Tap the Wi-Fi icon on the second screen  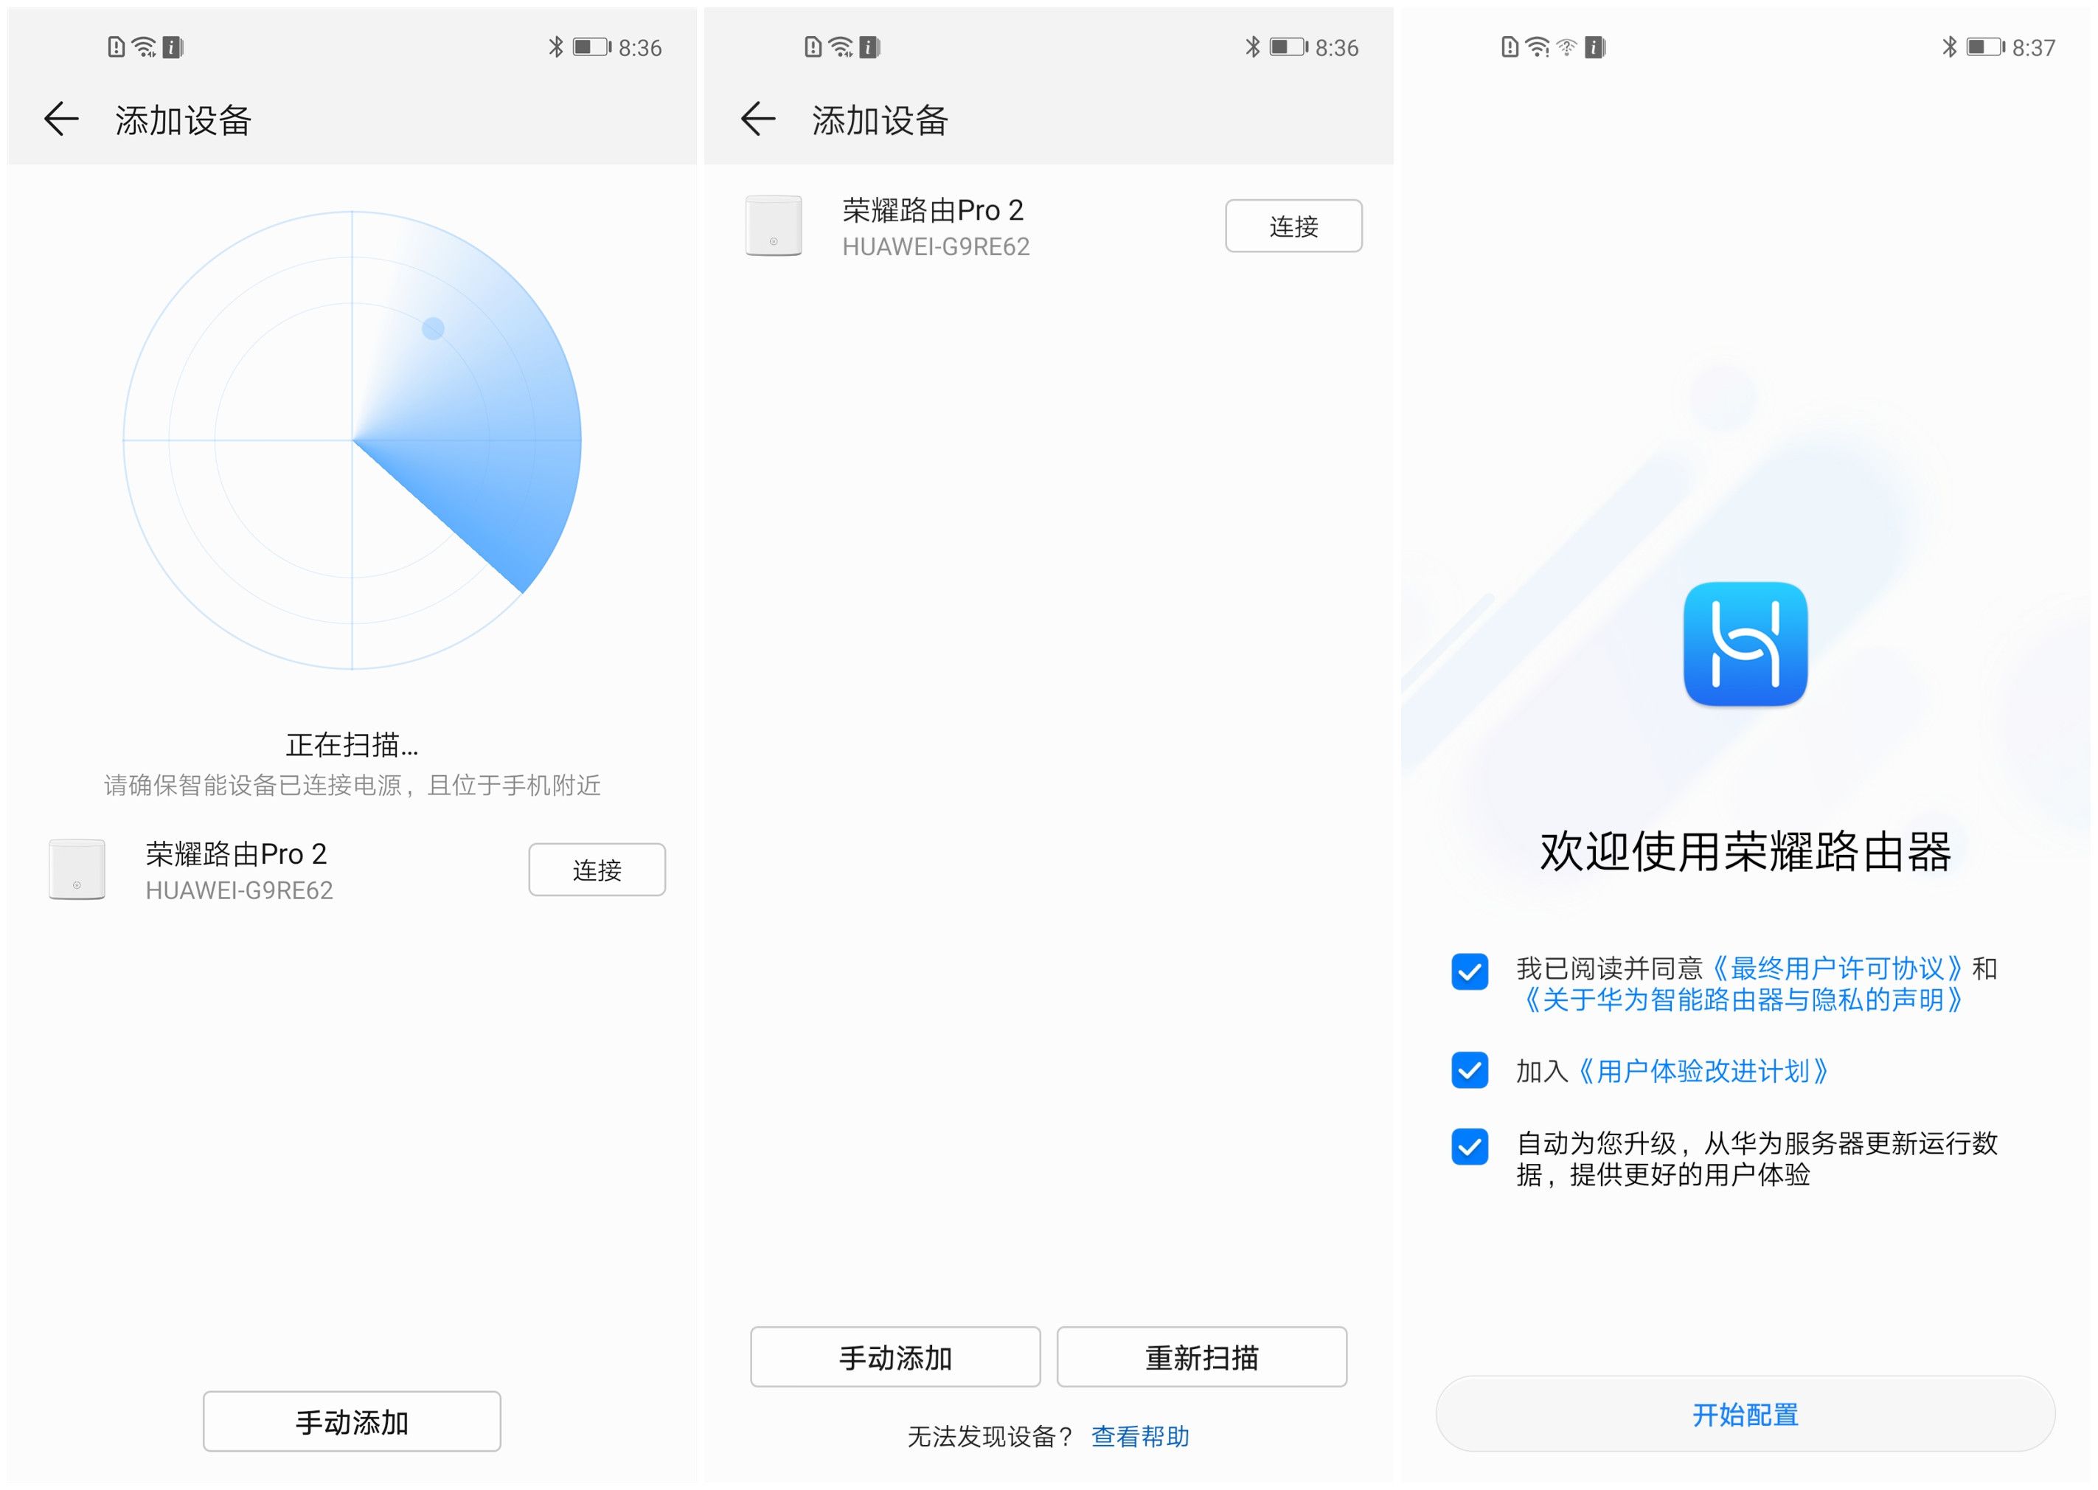pos(840,46)
